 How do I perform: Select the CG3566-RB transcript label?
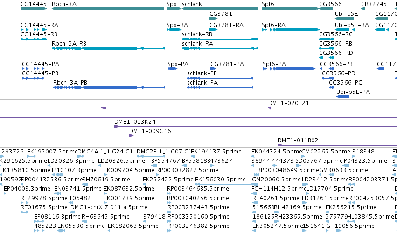pyautogui.click(x=336, y=44)
